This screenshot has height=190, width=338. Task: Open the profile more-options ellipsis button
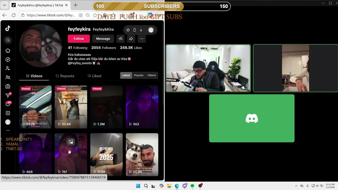coord(142,39)
